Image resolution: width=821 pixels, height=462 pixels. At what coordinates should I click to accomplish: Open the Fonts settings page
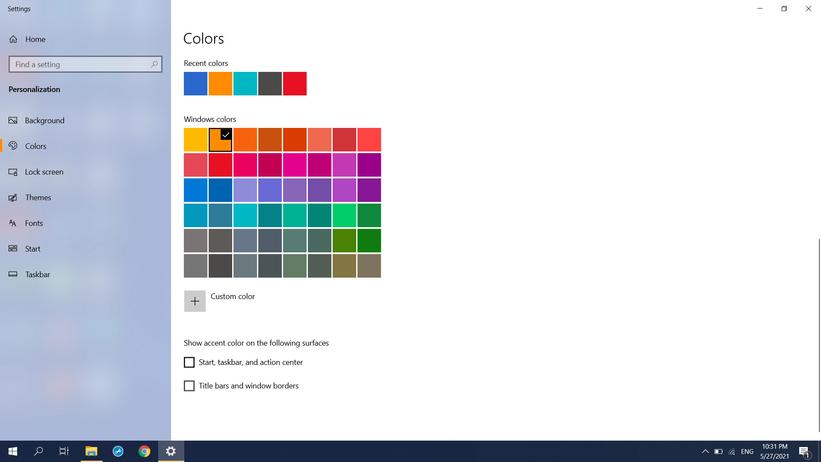point(86,223)
